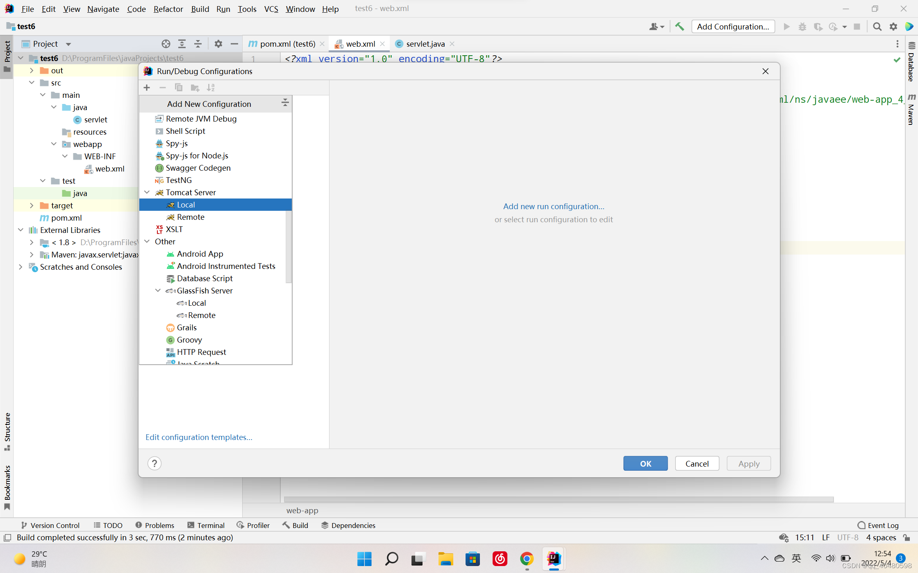
Task: Click the LF line separator in status bar
Action: pyautogui.click(x=826, y=537)
